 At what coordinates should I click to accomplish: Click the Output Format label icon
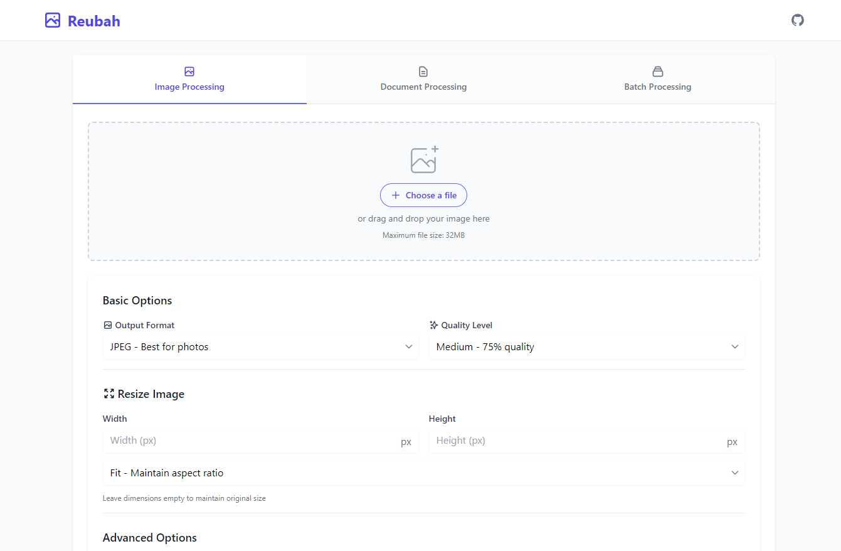point(108,325)
